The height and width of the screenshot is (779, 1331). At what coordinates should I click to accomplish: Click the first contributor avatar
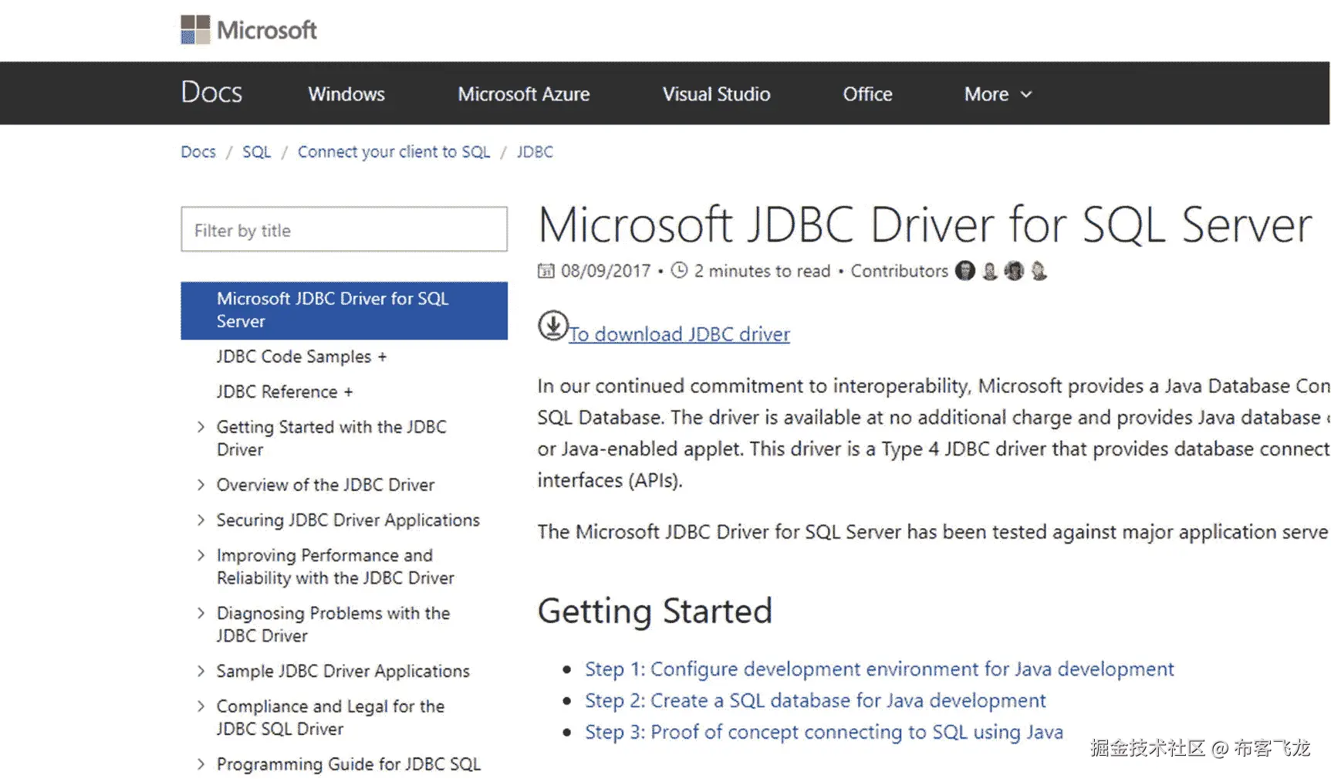click(964, 271)
